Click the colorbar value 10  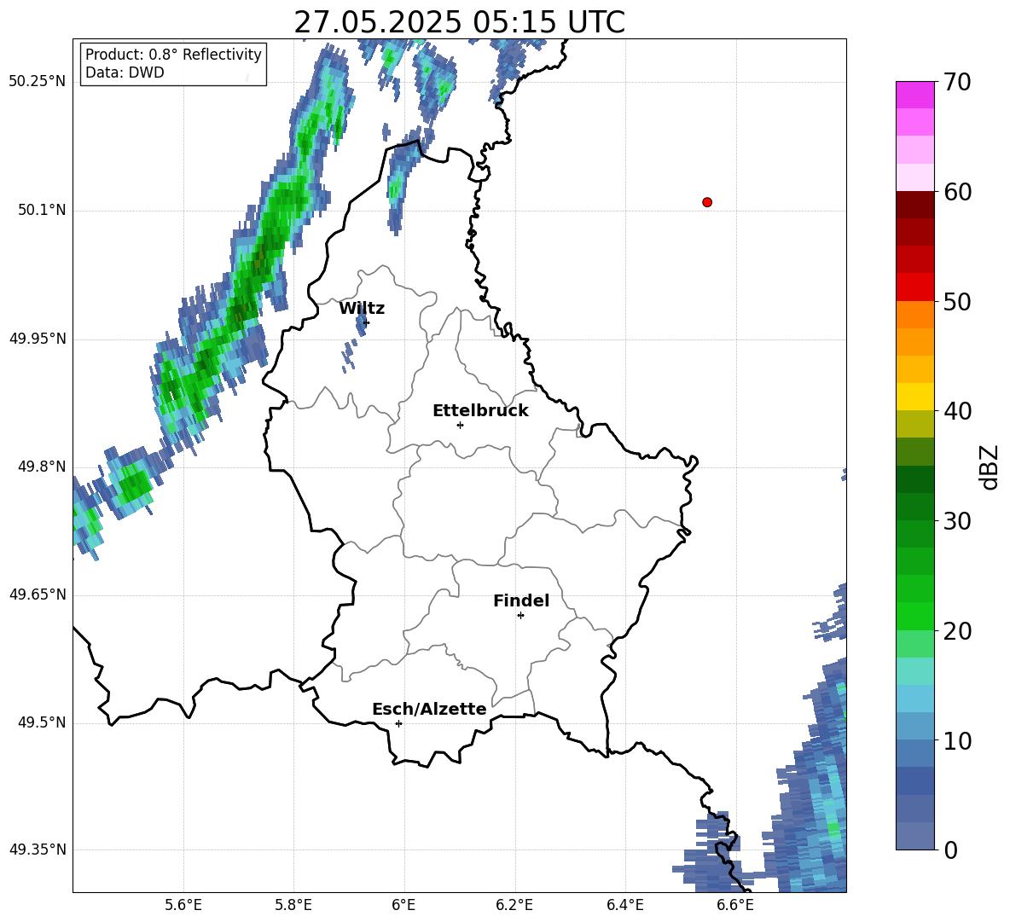[957, 740]
